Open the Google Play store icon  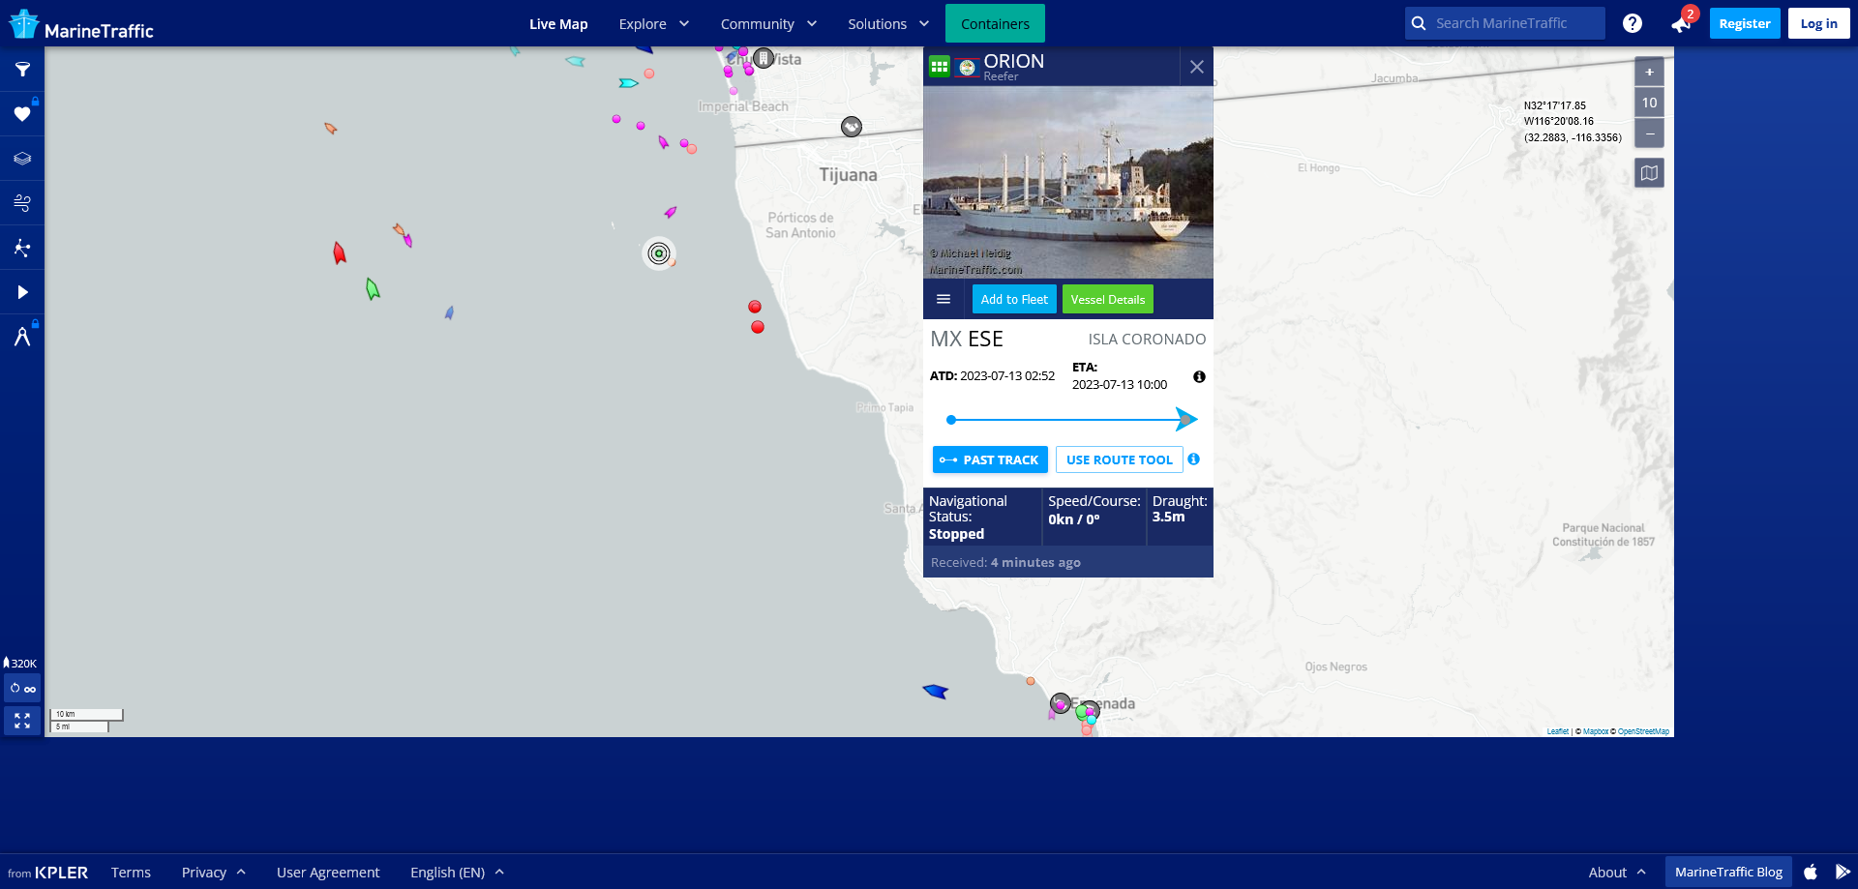(x=1843, y=872)
